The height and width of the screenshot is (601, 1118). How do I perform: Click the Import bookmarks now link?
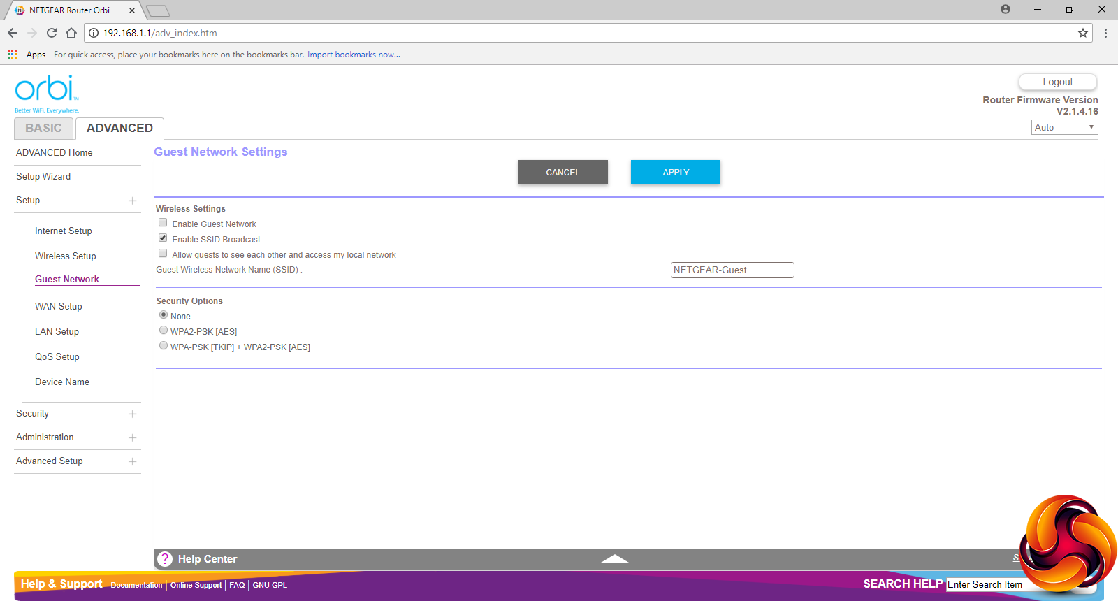[354, 55]
